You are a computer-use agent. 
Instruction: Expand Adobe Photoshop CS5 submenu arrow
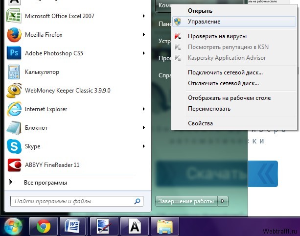[x=144, y=53]
